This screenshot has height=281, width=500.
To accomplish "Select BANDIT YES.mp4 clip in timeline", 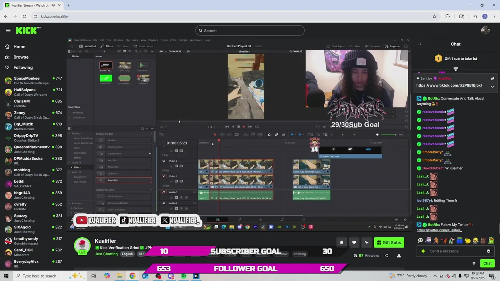I will coord(350,153).
